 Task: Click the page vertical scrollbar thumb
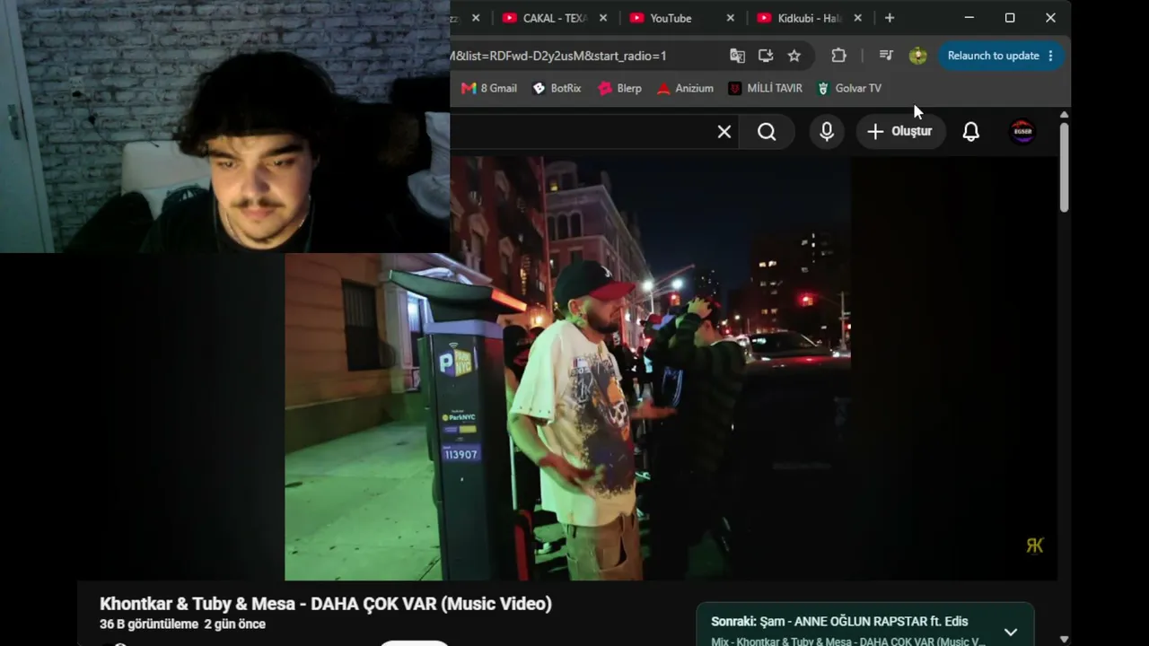tap(1064, 167)
